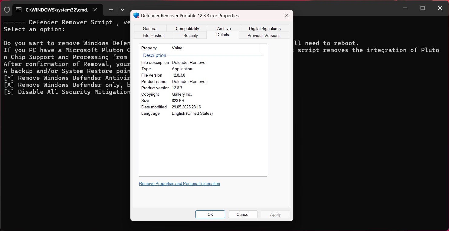Select the Date modified 29.05.2025 value
Viewport: 449px width, 231px height.
click(186, 107)
